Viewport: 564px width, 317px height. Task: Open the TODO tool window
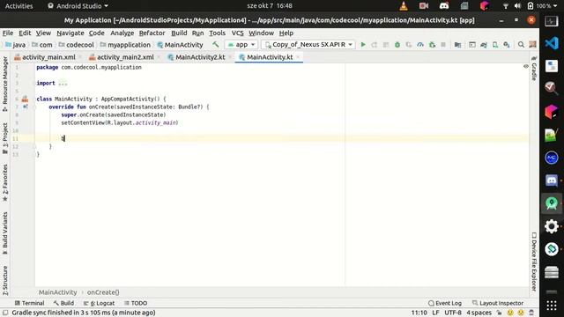(136, 303)
